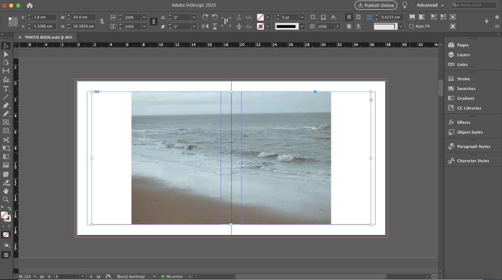Viewport: 502px width, 280px height.
Task: Activate the Hand tool
Action: 6,190
